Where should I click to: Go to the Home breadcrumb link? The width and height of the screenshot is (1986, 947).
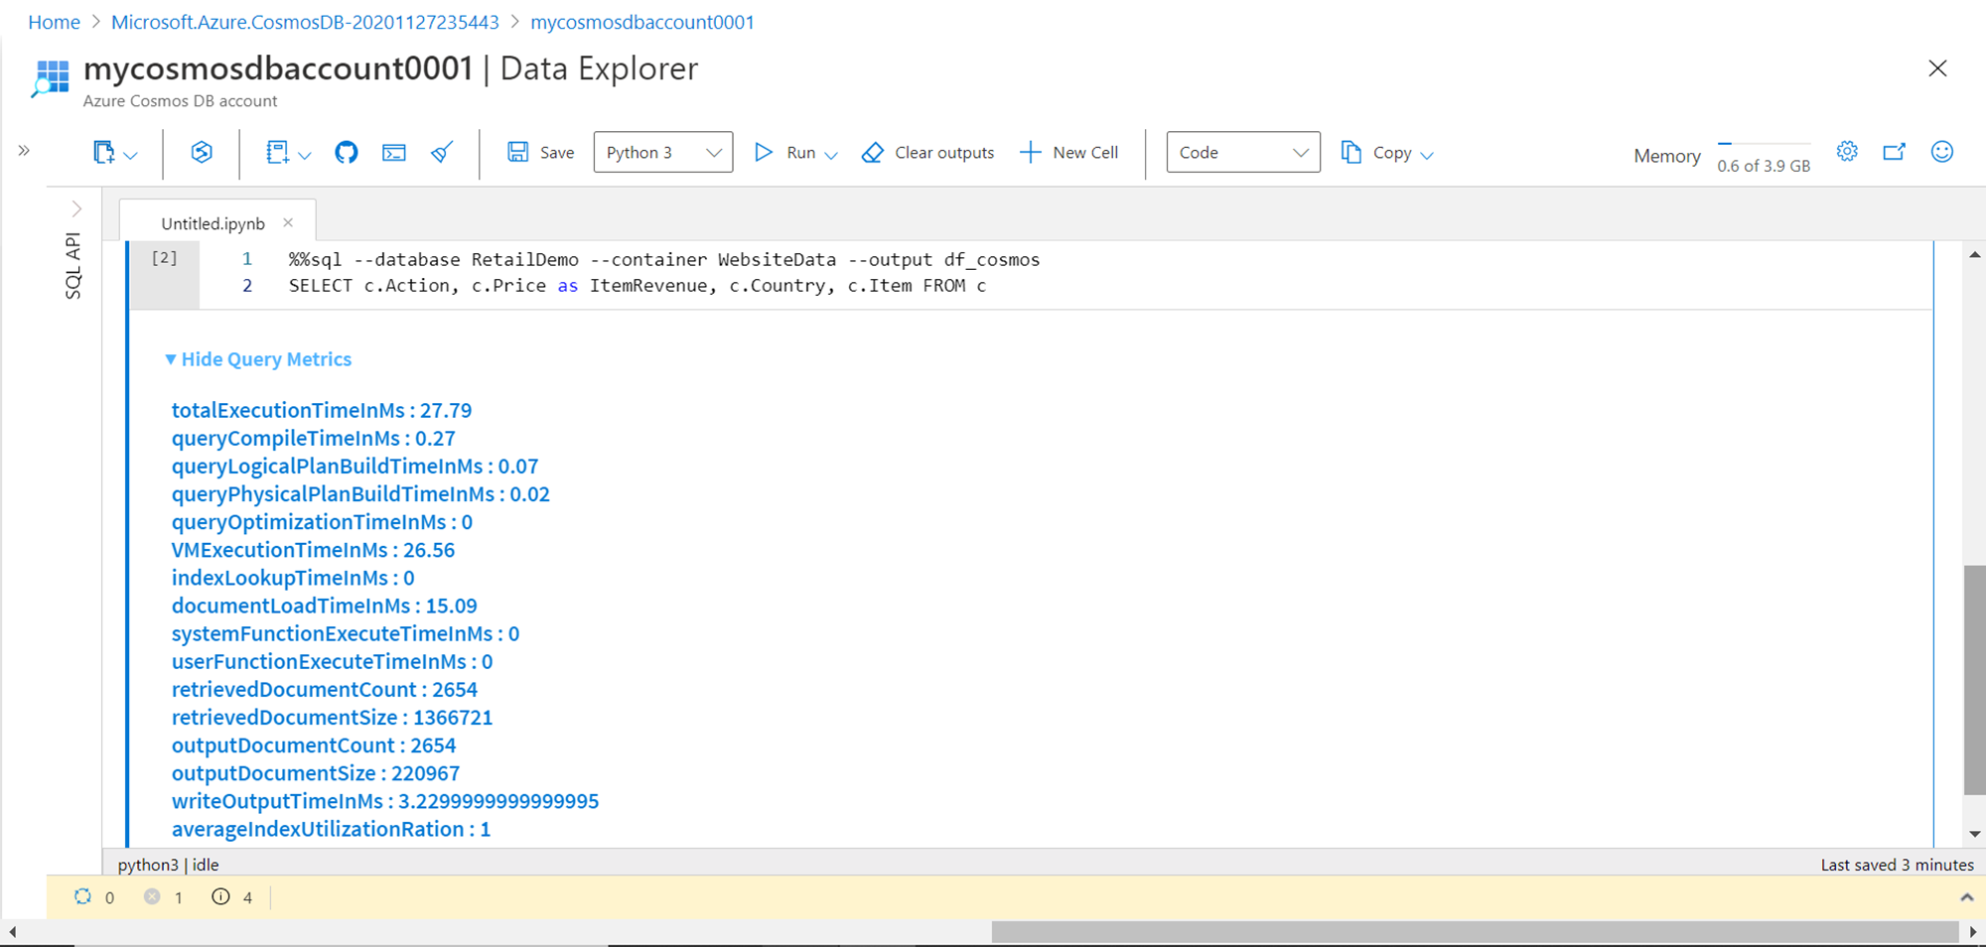54,22
